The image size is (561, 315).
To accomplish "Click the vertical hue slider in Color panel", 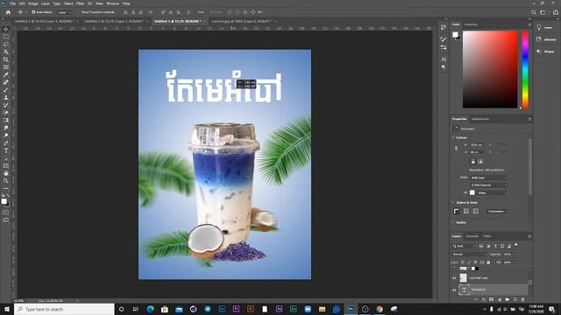I will tap(525, 69).
